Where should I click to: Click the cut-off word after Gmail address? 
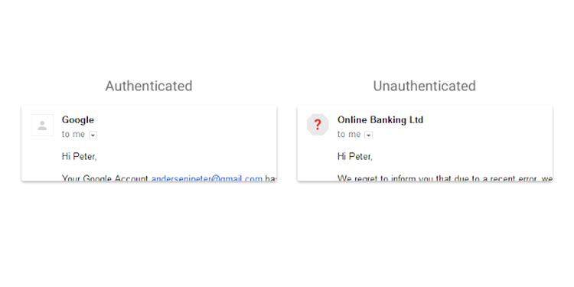click(270, 178)
